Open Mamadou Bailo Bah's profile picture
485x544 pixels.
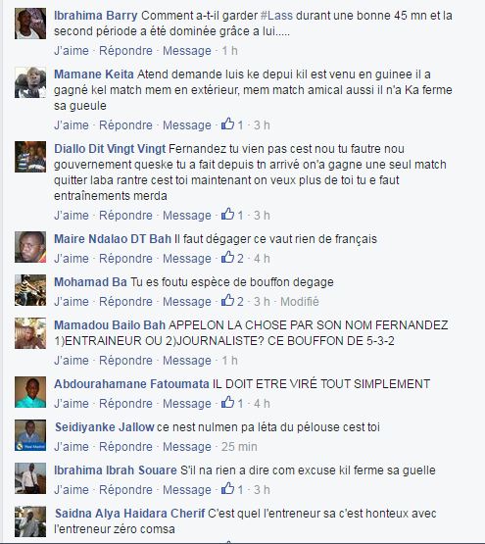coord(30,333)
